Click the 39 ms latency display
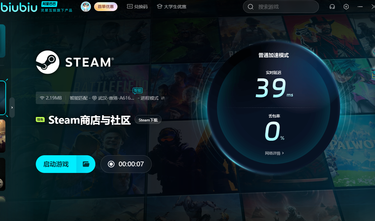The height and width of the screenshot is (221, 375). click(270, 88)
